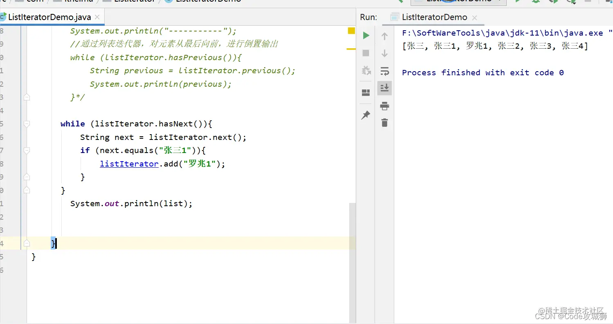Toggle soft-wrap in the Run console
The image size is (613, 324).
[x=384, y=71]
